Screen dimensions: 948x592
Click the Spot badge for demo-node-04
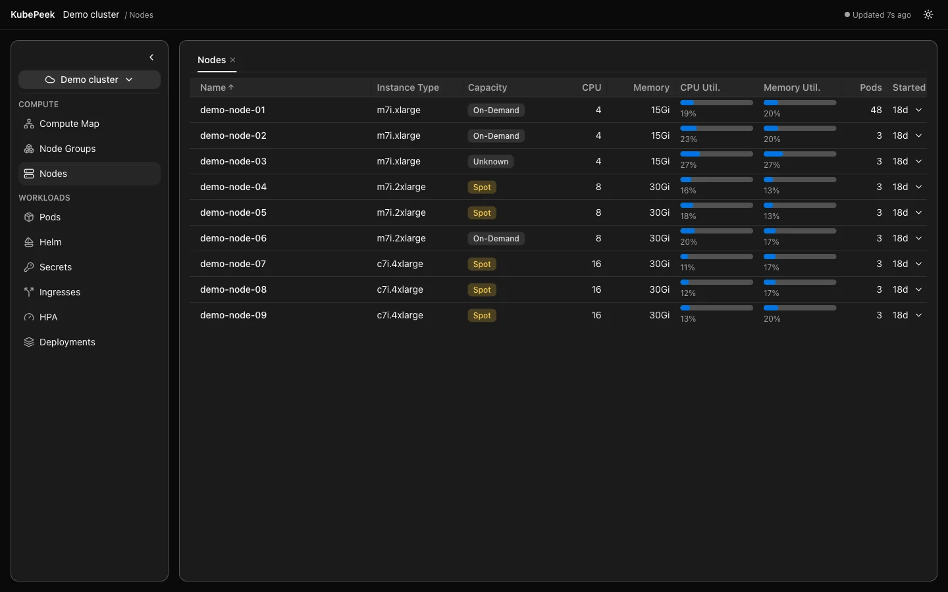coord(482,187)
